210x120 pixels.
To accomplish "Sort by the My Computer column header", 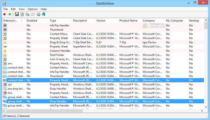I will coord(176,21).
